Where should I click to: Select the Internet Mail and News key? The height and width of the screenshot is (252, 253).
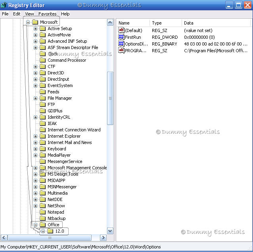coord(70,142)
